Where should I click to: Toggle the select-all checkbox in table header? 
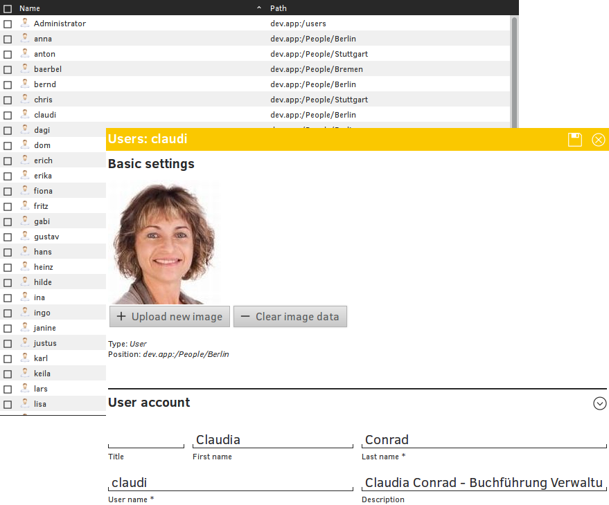click(8, 8)
